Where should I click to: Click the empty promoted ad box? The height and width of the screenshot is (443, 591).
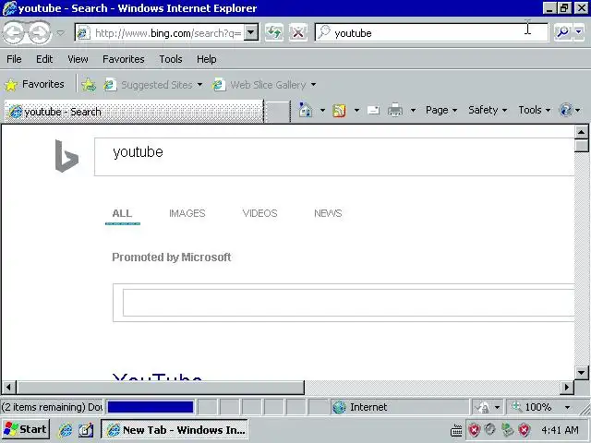(x=349, y=303)
